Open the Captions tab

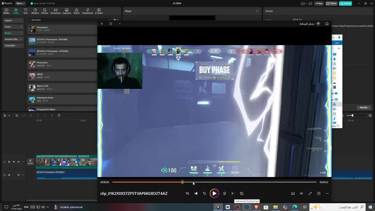pyautogui.click(x=67, y=11)
